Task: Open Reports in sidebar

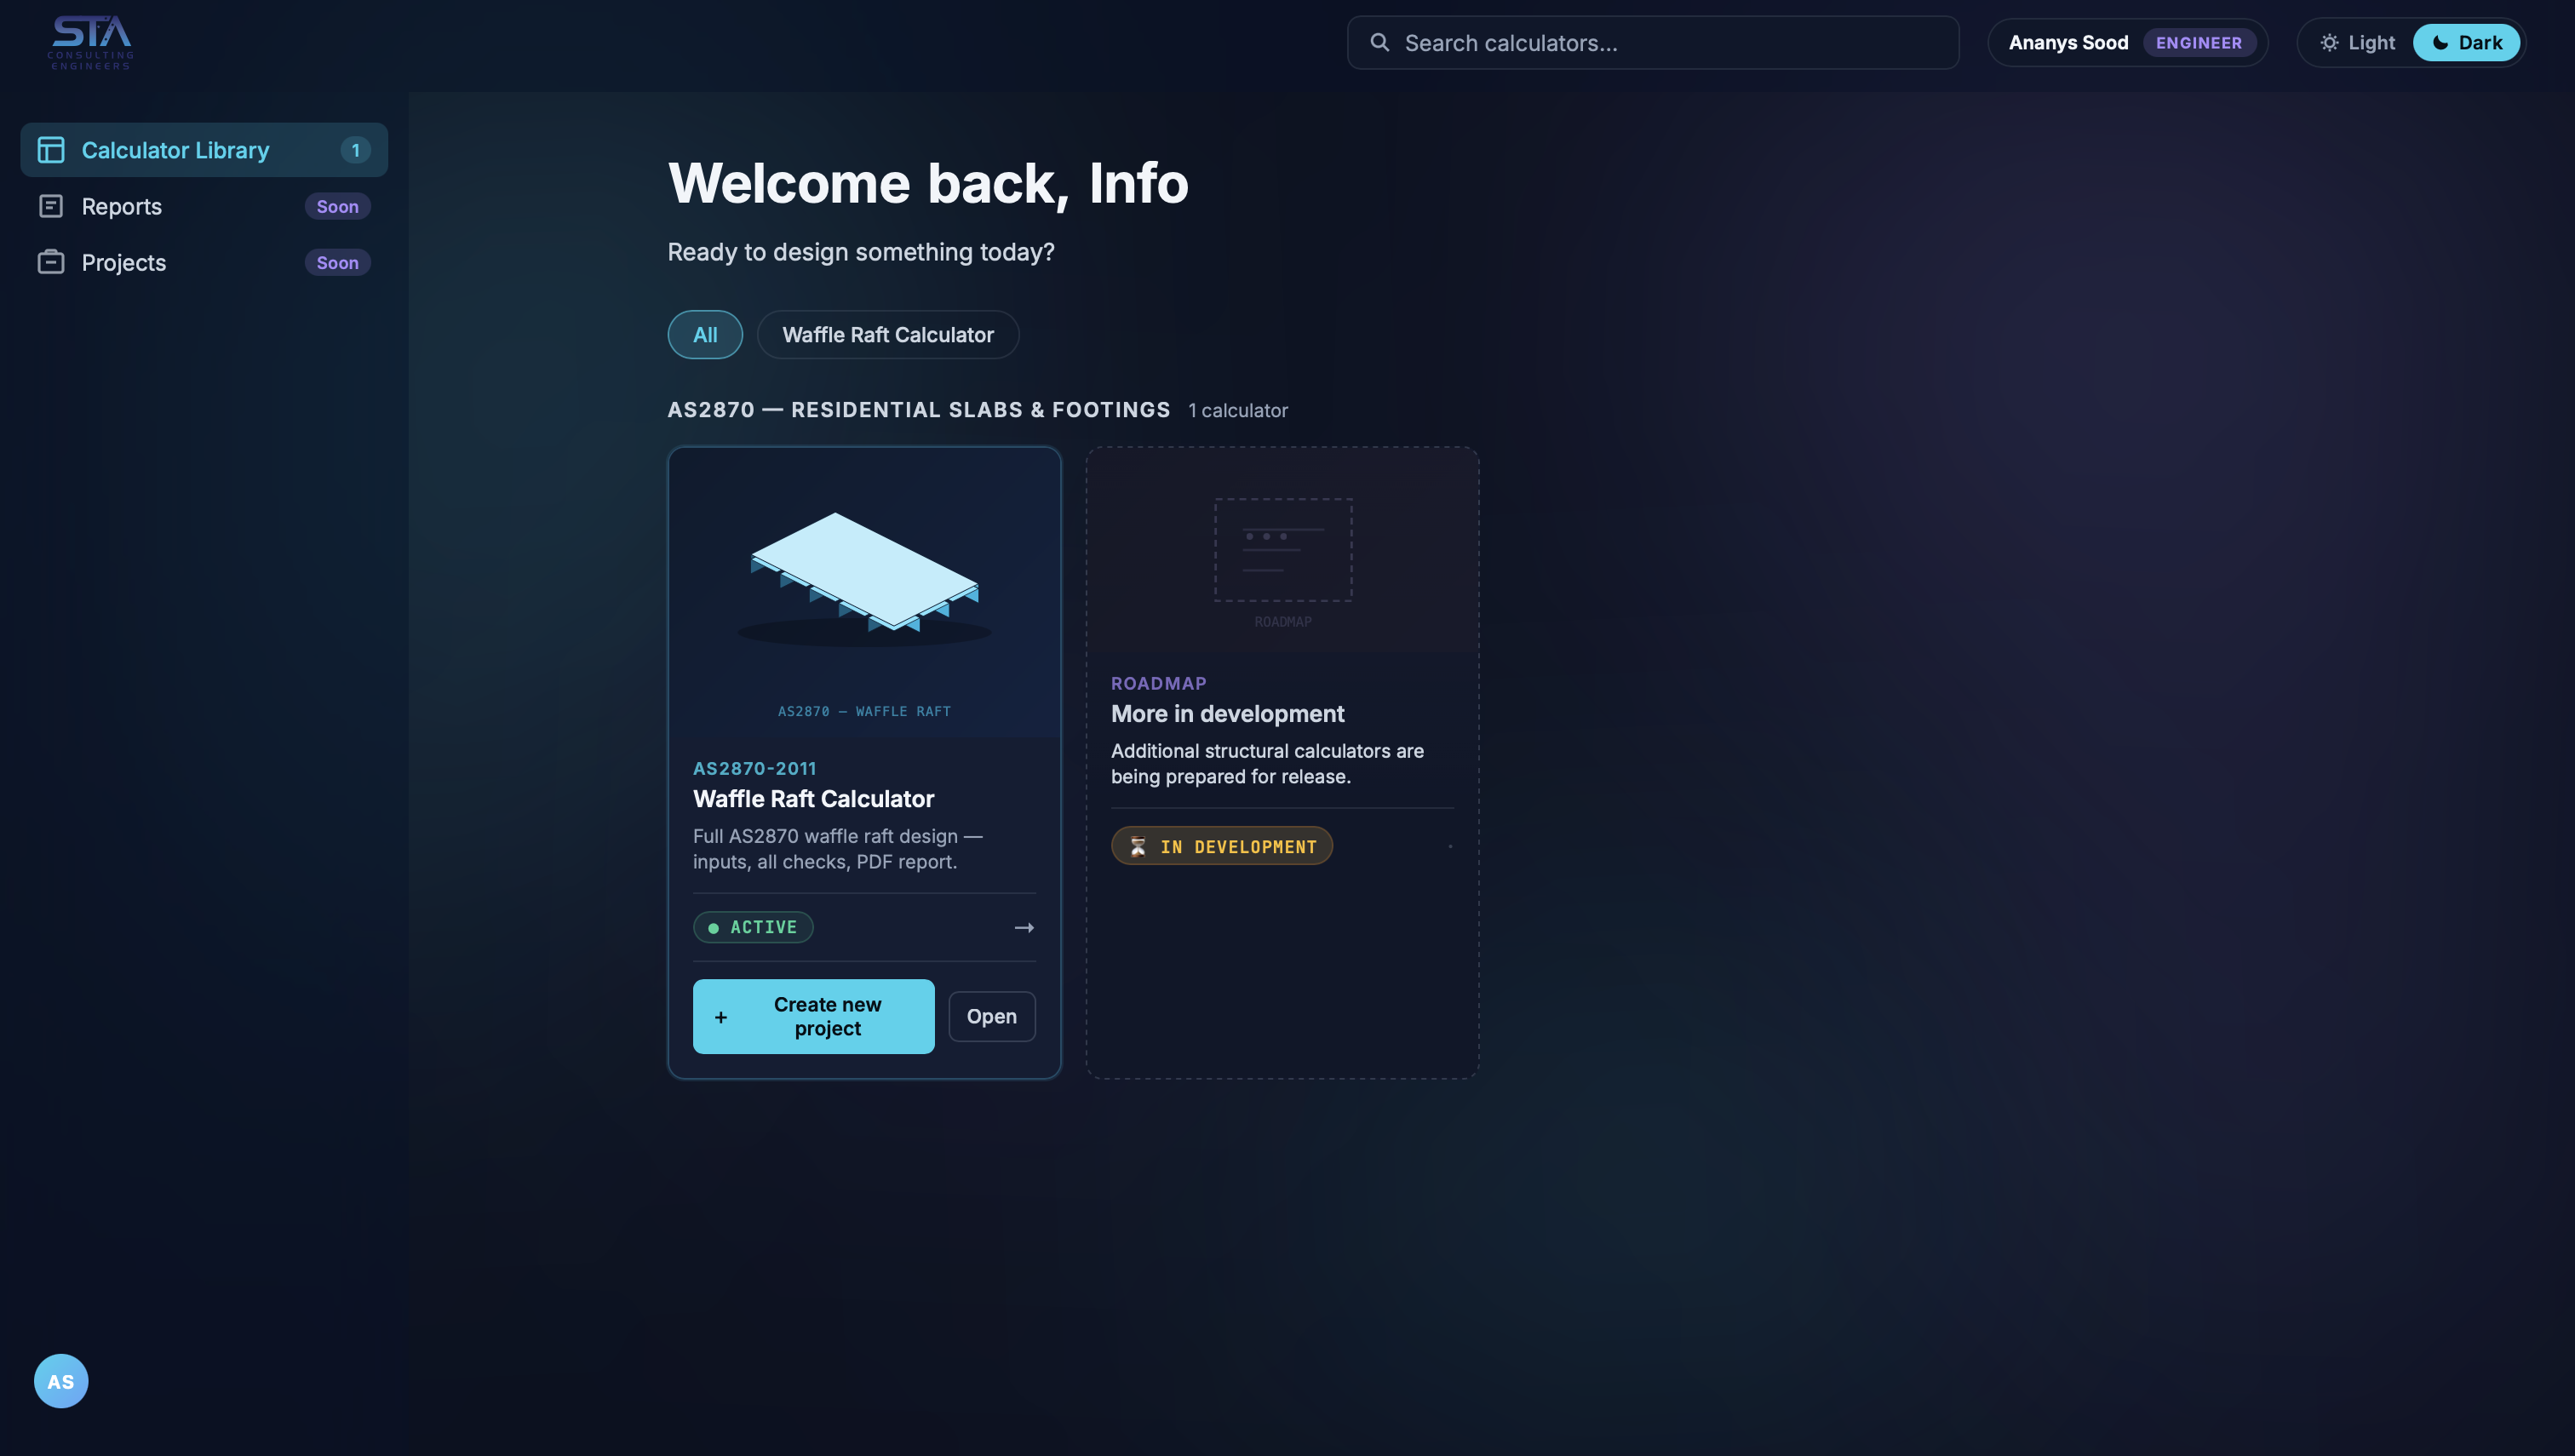Action: point(204,206)
